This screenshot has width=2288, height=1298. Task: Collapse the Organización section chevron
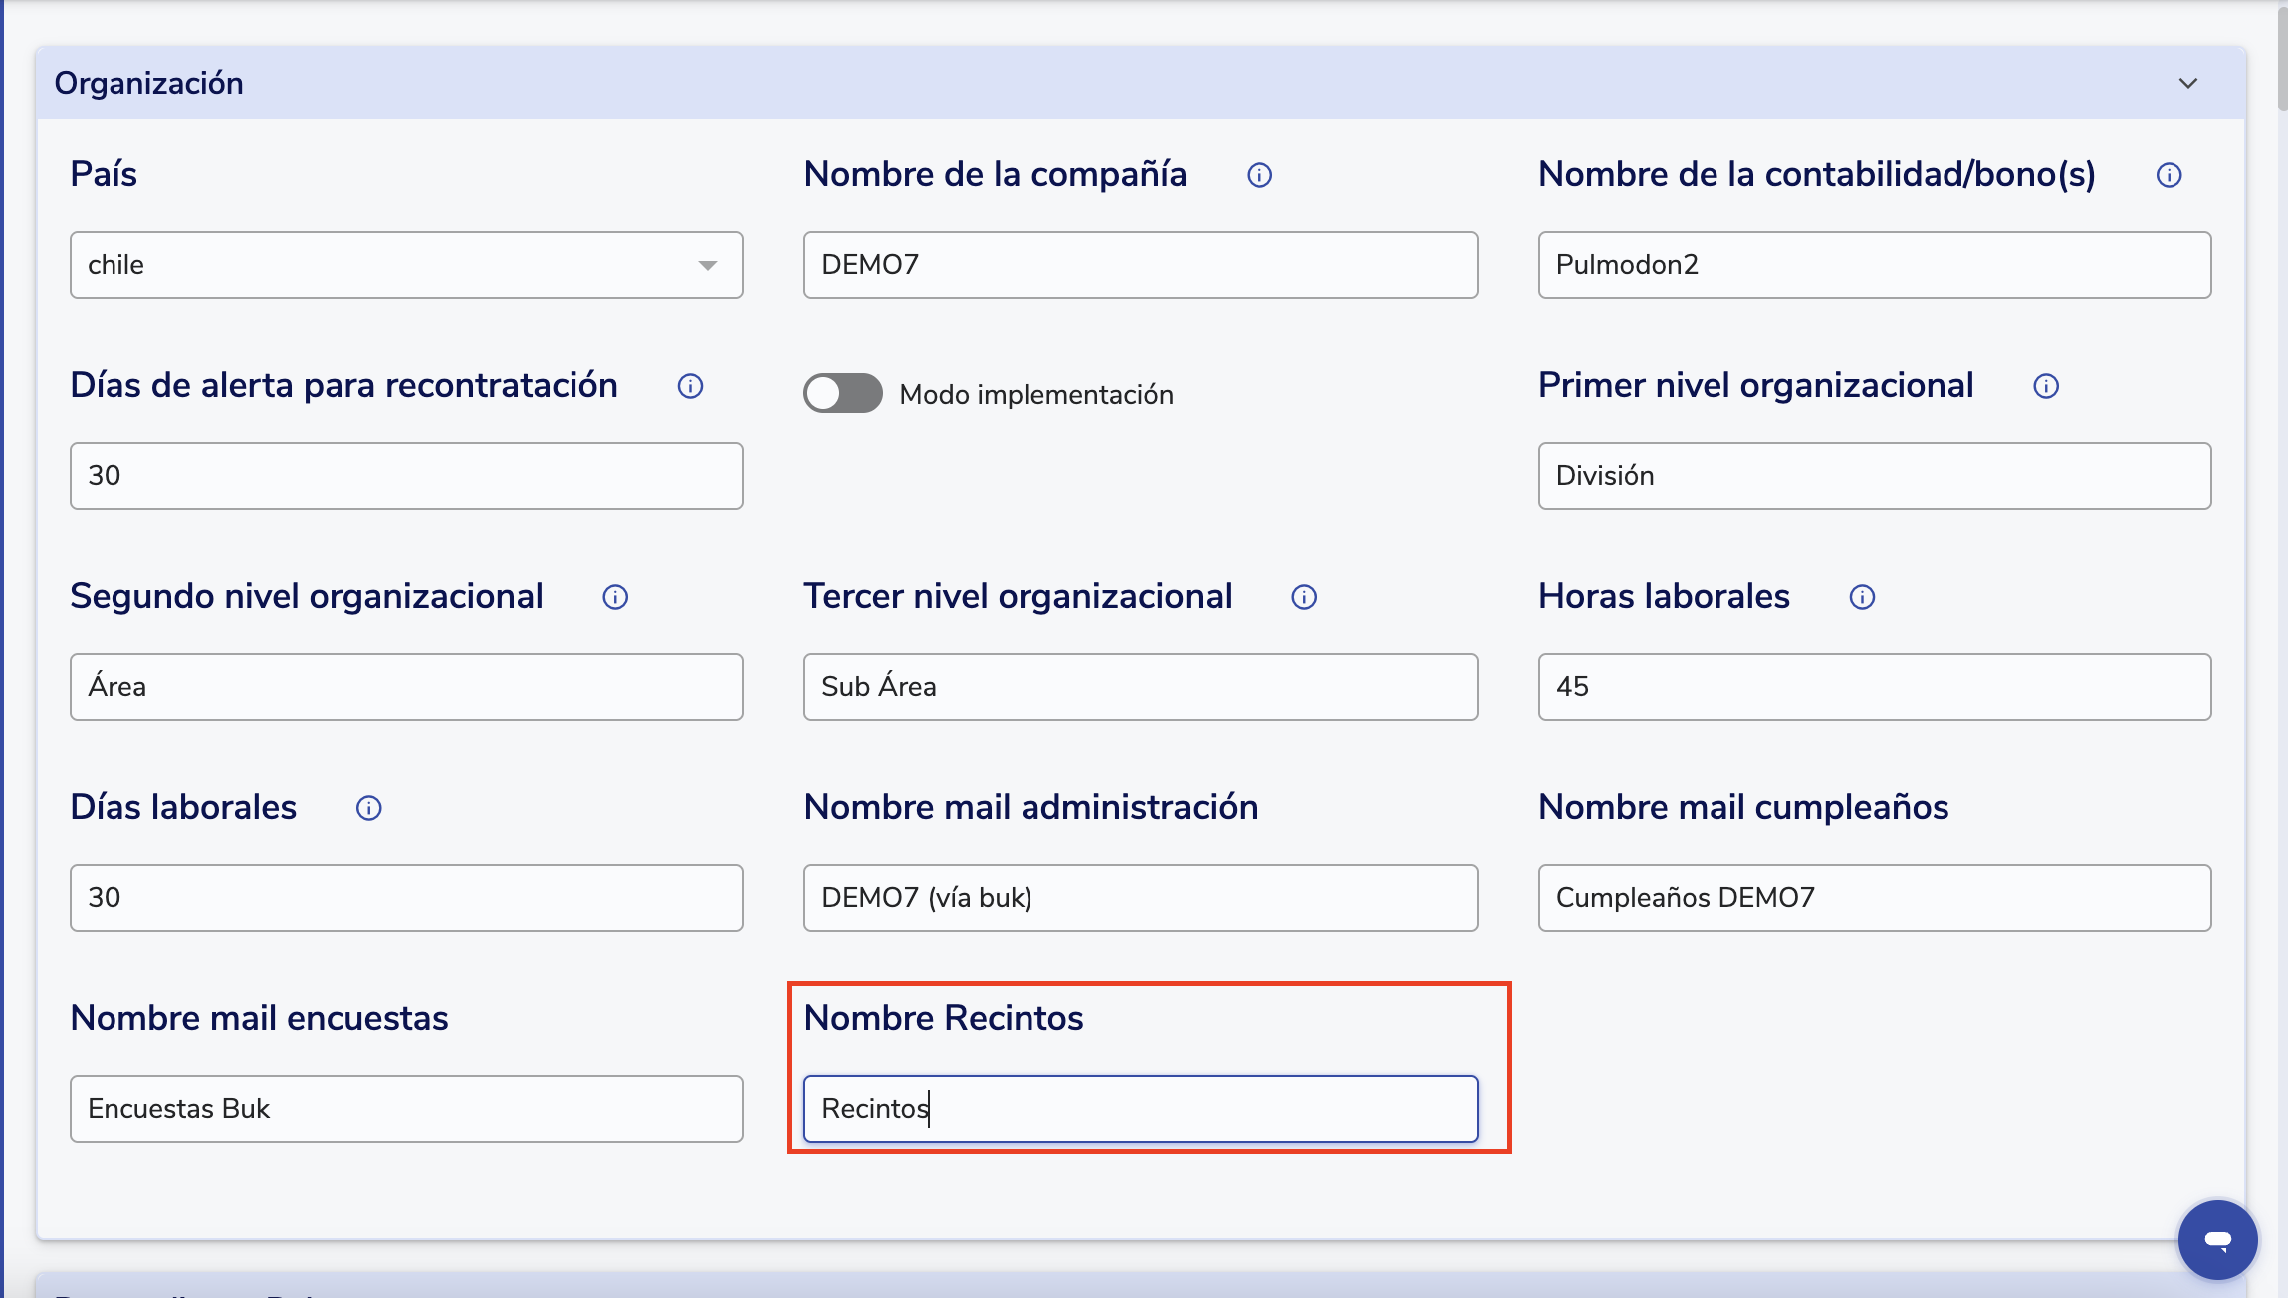2187,83
